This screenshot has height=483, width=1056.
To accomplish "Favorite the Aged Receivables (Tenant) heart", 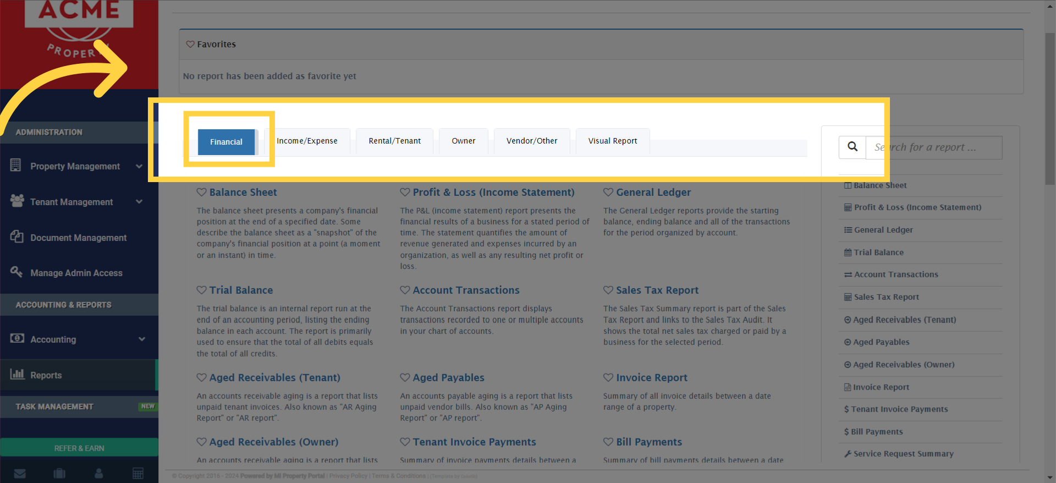I will (x=202, y=377).
